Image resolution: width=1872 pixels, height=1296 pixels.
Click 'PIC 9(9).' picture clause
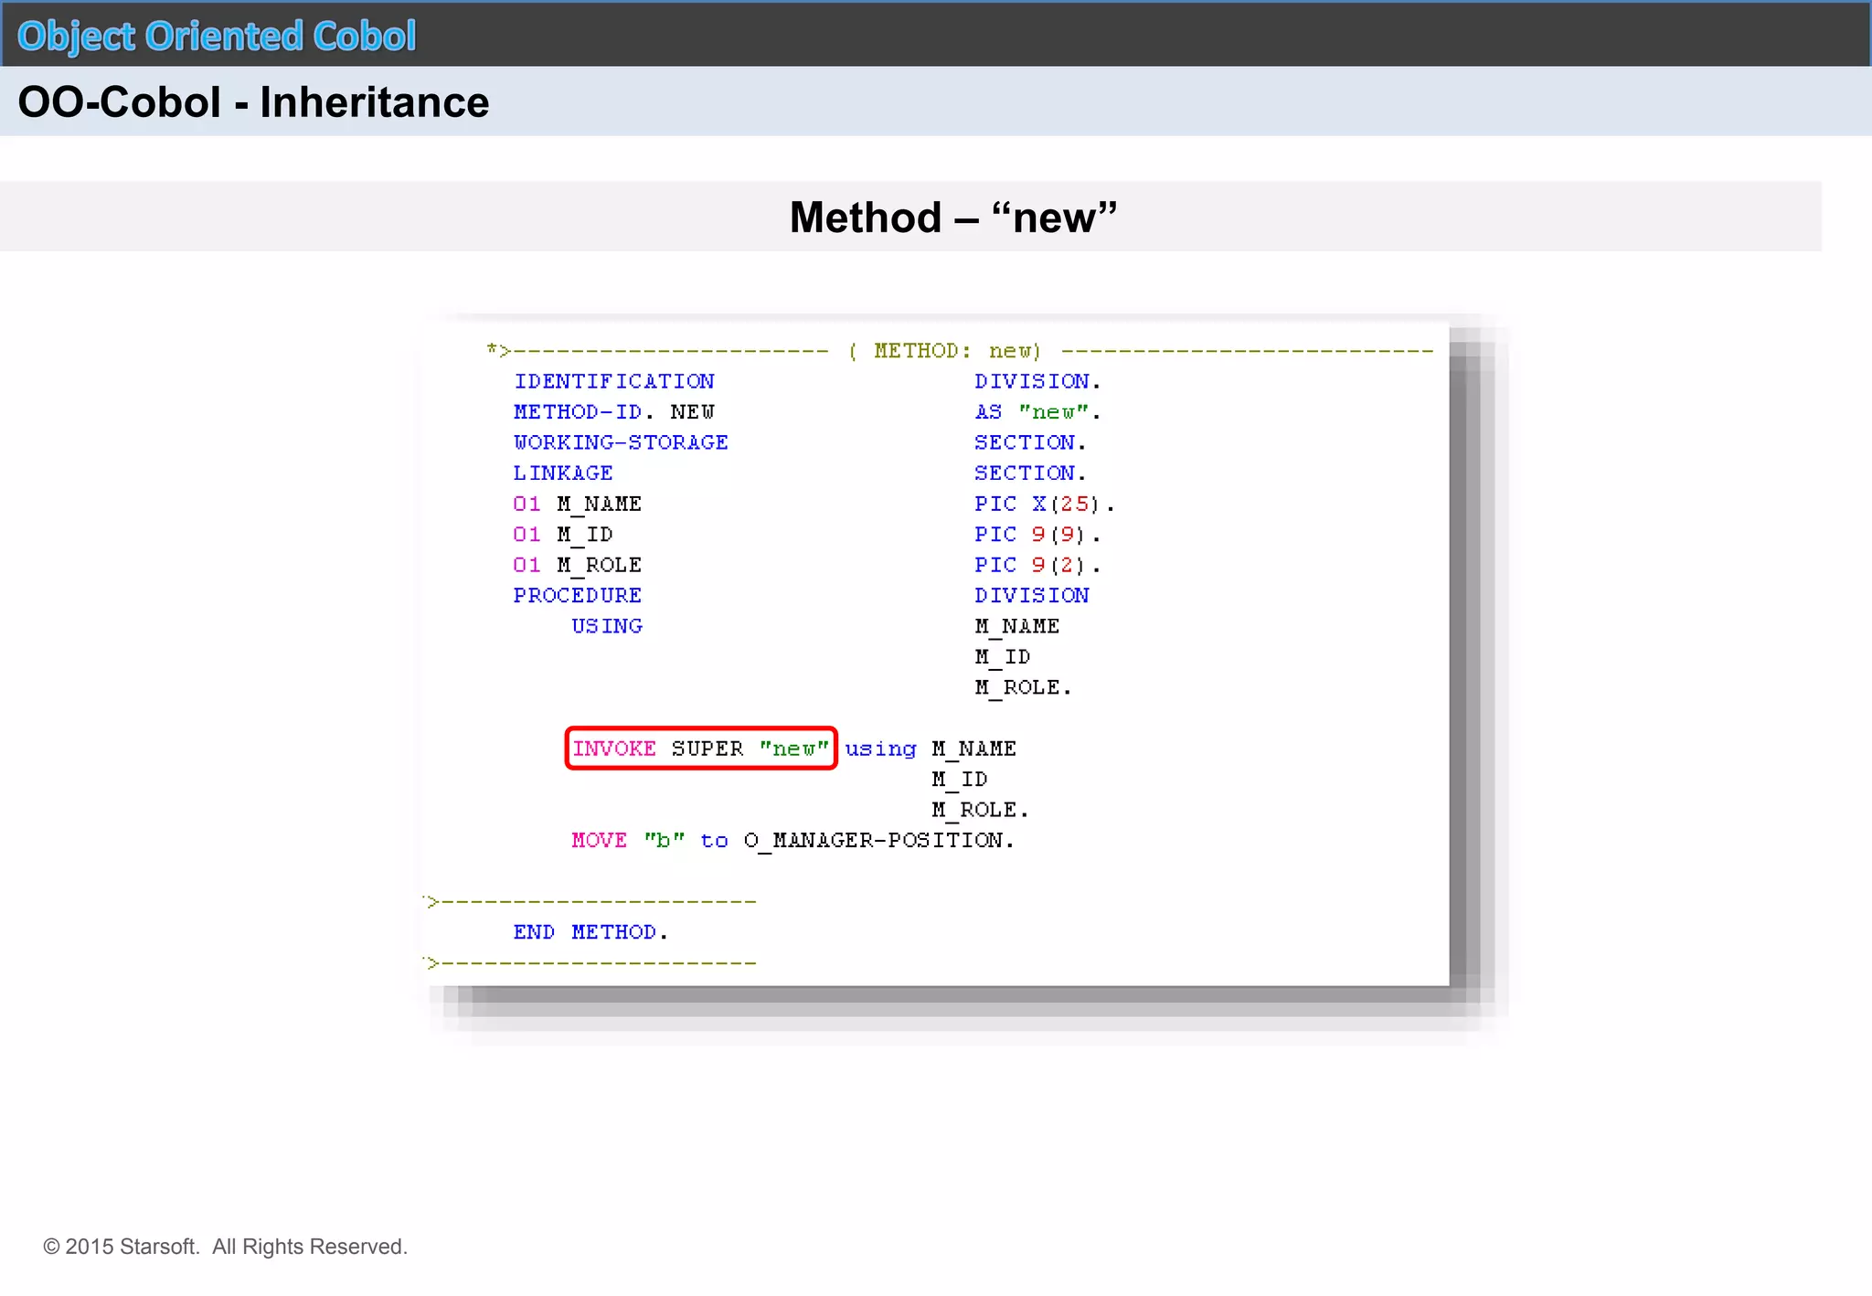[1037, 535]
